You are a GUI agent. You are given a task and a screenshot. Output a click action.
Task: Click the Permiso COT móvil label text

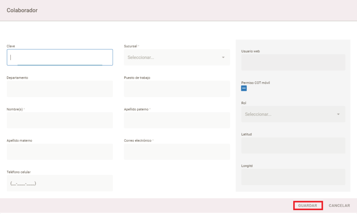coord(256,83)
